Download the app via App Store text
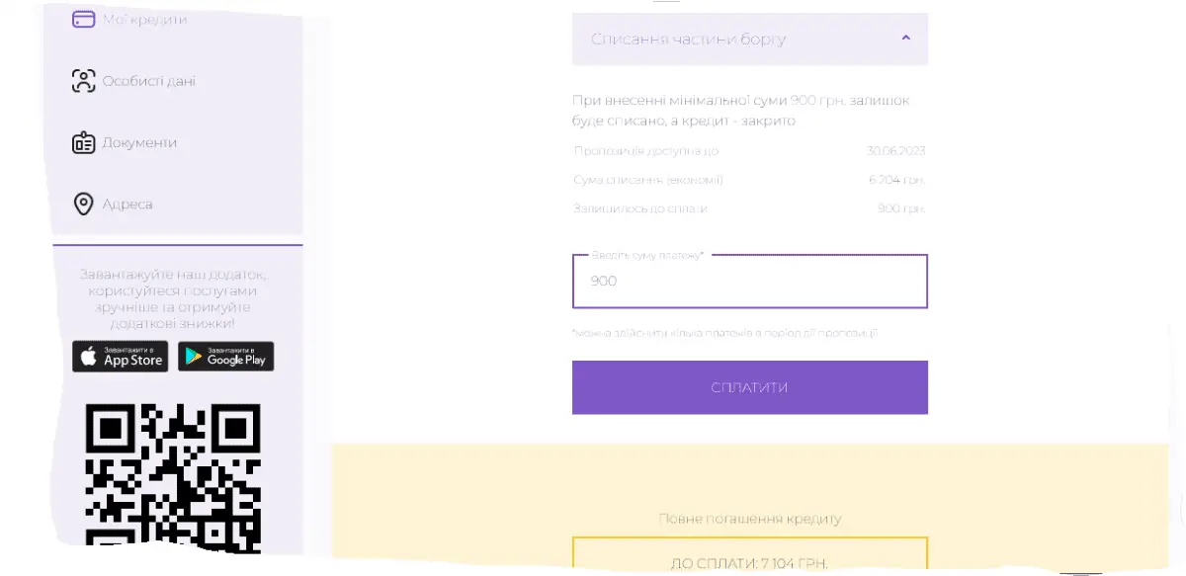 click(x=132, y=360)
